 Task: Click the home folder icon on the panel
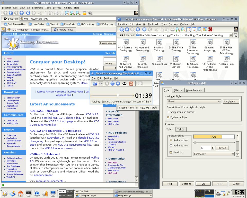pos(21,193)
